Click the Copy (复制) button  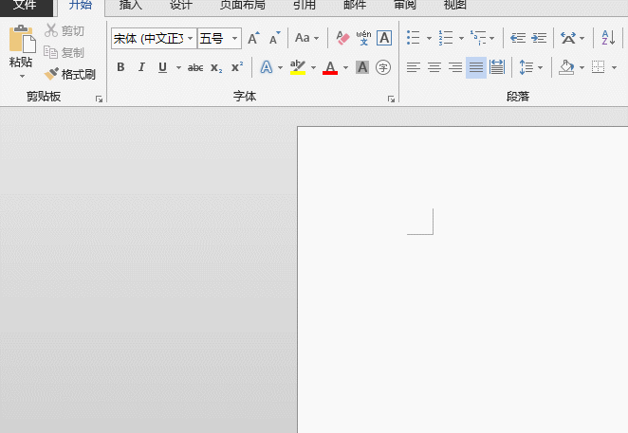pos(65,52)
